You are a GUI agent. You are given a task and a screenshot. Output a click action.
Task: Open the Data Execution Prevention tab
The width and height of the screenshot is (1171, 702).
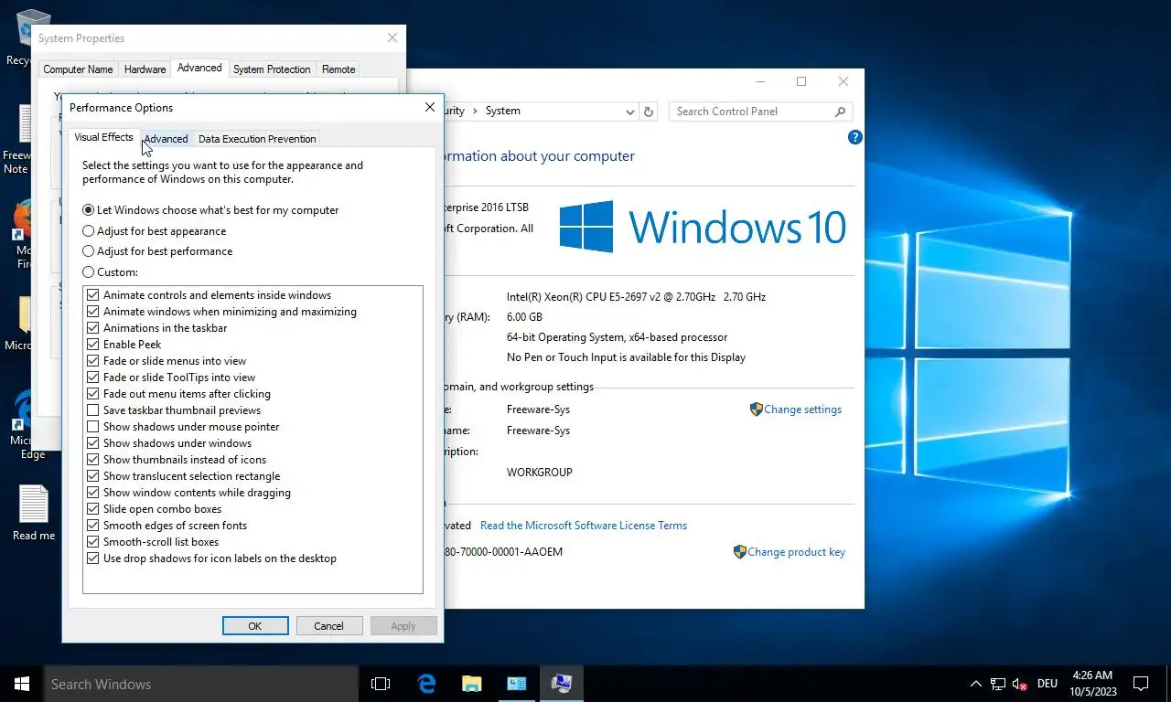(257, 139)
